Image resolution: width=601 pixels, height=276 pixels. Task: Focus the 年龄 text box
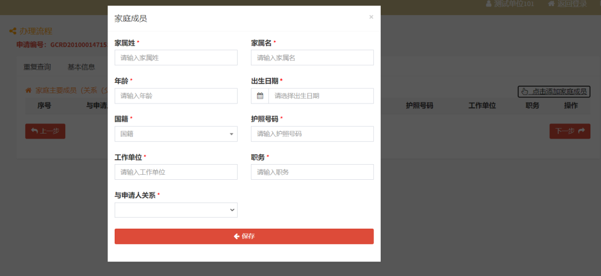click(x=176, y=96)
